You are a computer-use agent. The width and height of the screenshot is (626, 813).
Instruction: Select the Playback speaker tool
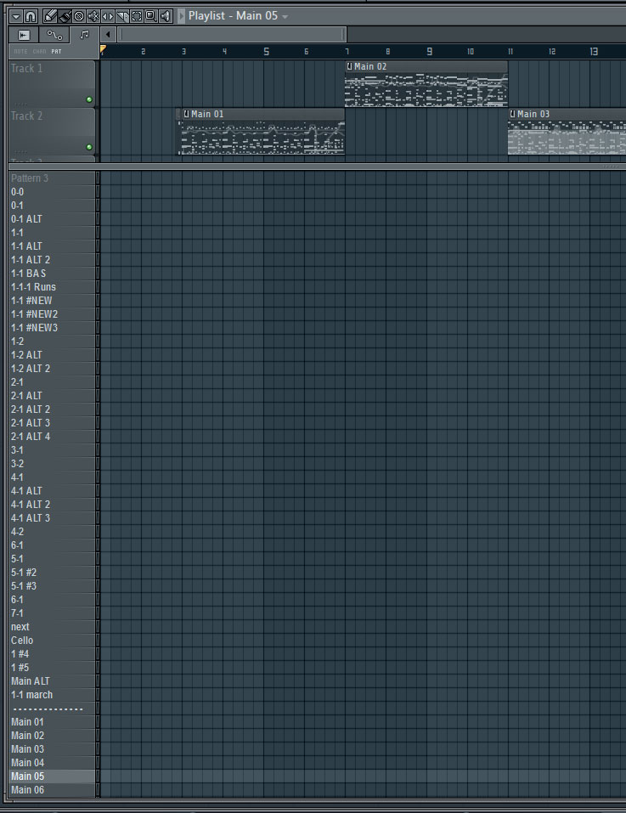pos(165,16)
